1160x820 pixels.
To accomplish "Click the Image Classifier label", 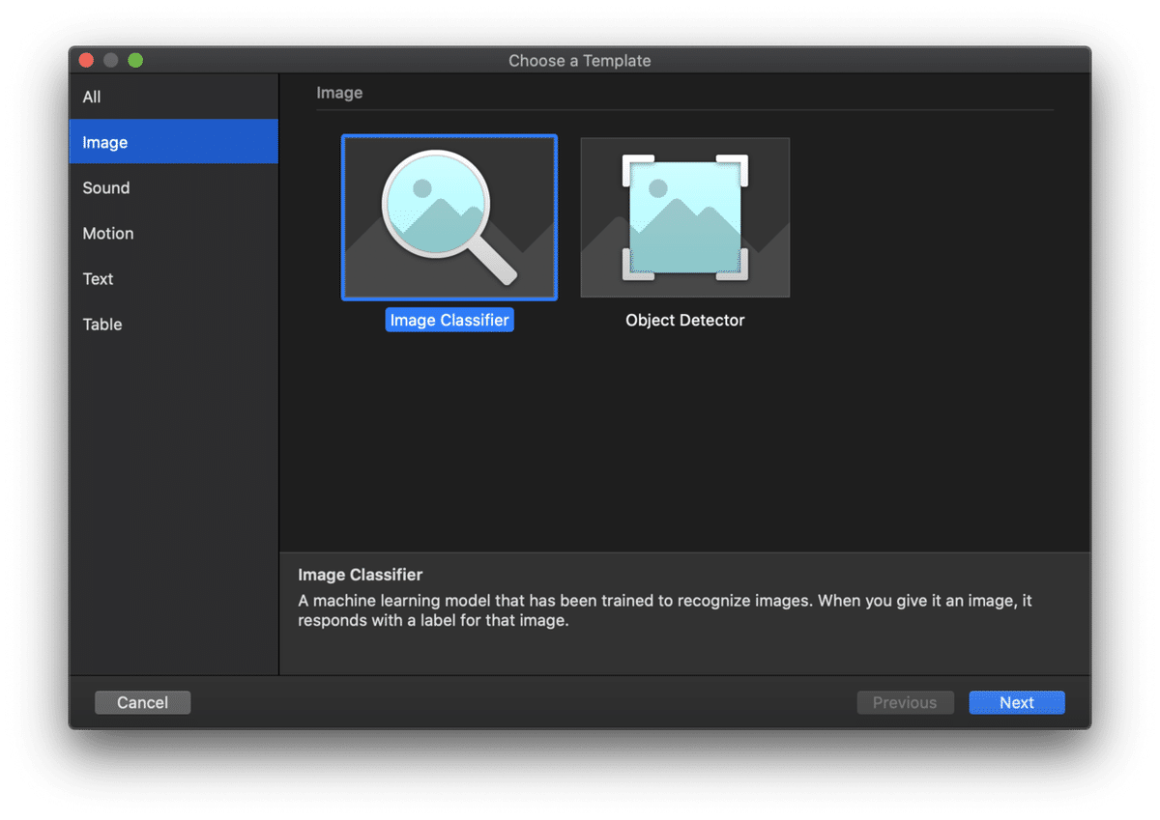I will pos(449,320).
